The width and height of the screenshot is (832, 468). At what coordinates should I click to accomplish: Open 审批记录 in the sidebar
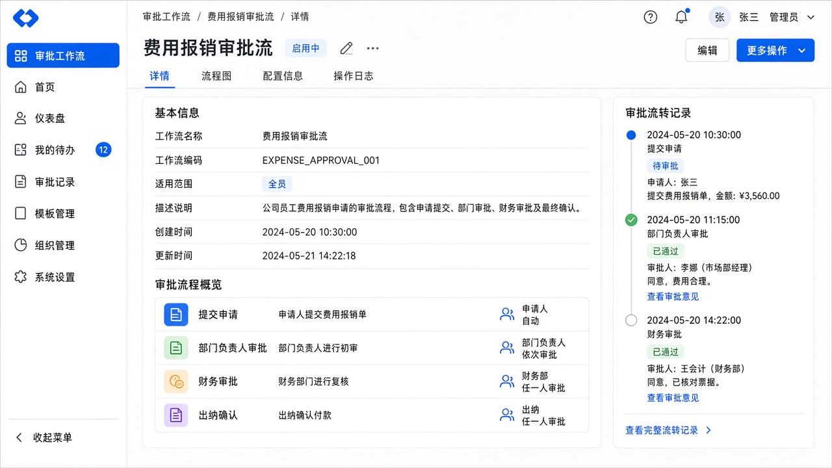point(63,182)
